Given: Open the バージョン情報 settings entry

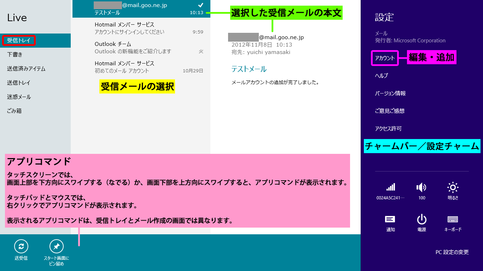Looking at the screenshot, I should pyautogui.click(x=390, y=94).
